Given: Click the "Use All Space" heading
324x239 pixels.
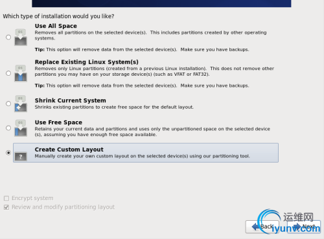Looking at the screenshot, I should click(56, 26).
